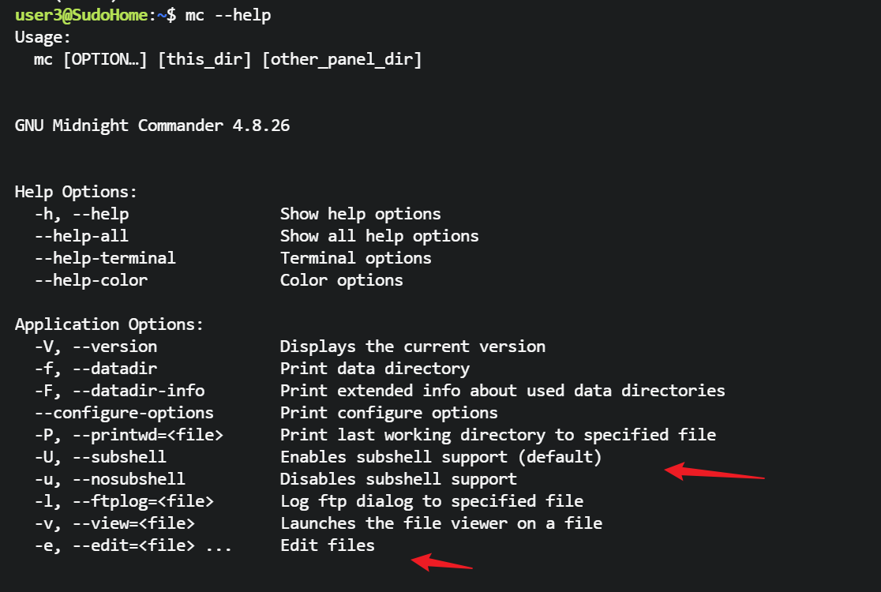The image size is (881, 592).
Task: Click the red arrow next to Edit files
Action: 441,564
